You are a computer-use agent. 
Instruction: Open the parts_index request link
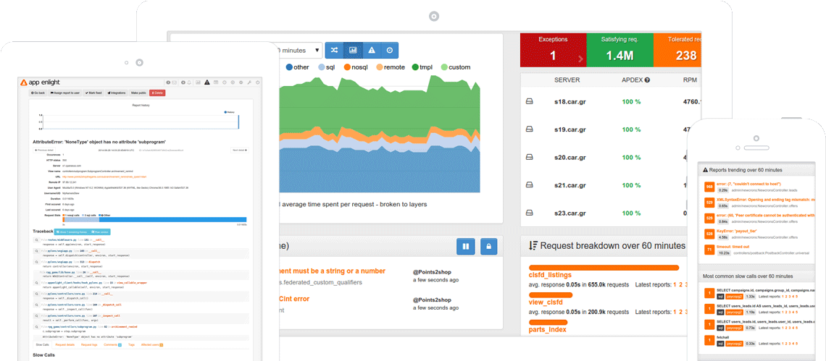(547, 329)
